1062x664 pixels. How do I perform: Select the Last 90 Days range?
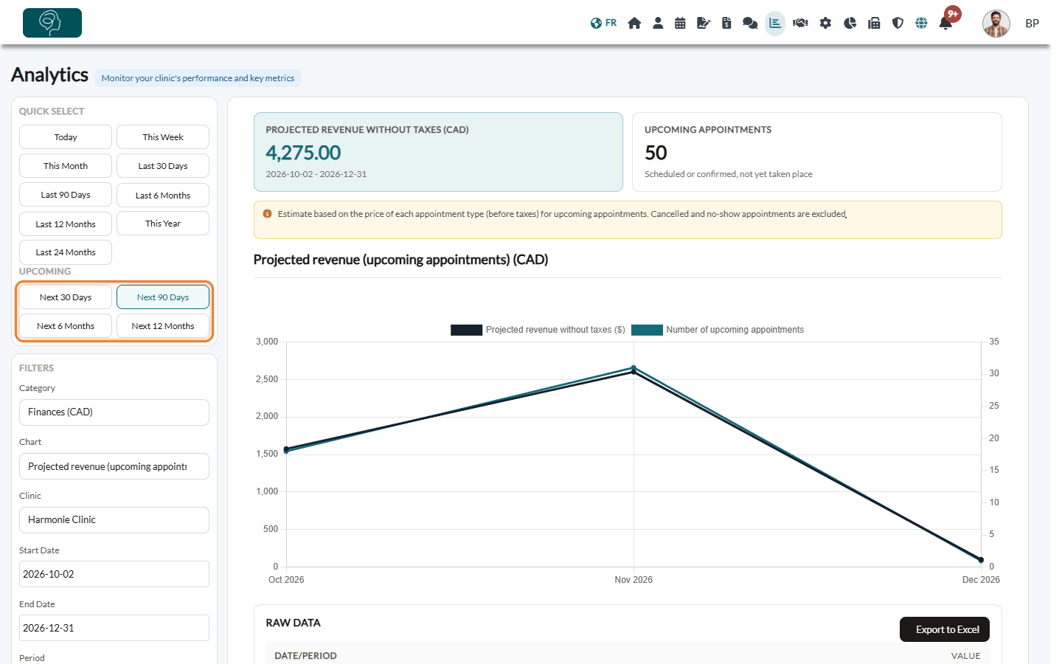pyautogui.click(x=66, y=195)
